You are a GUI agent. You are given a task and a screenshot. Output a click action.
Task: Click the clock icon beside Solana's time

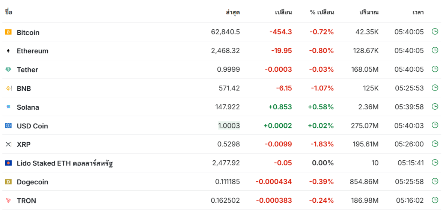click(435, 107)
